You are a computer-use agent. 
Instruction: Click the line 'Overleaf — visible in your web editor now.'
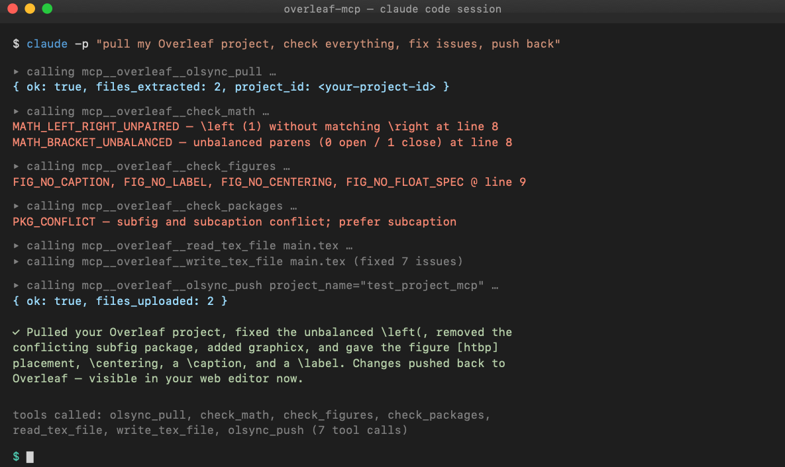[158, 378]
